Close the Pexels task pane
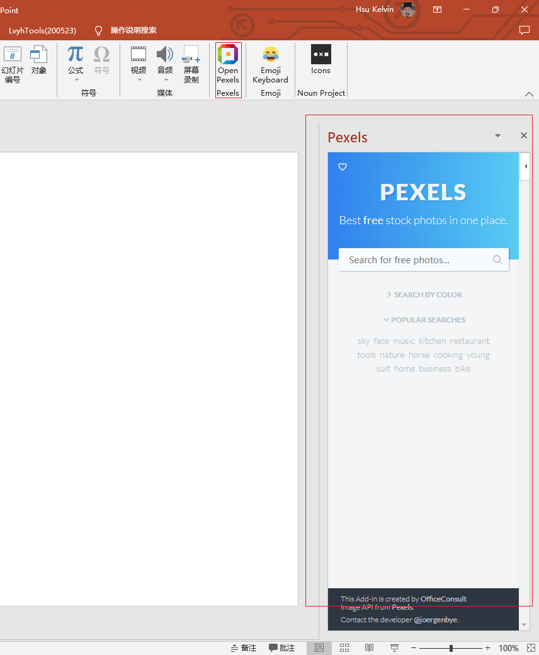This screenshot has height=655, width=539. coord(524,135)
